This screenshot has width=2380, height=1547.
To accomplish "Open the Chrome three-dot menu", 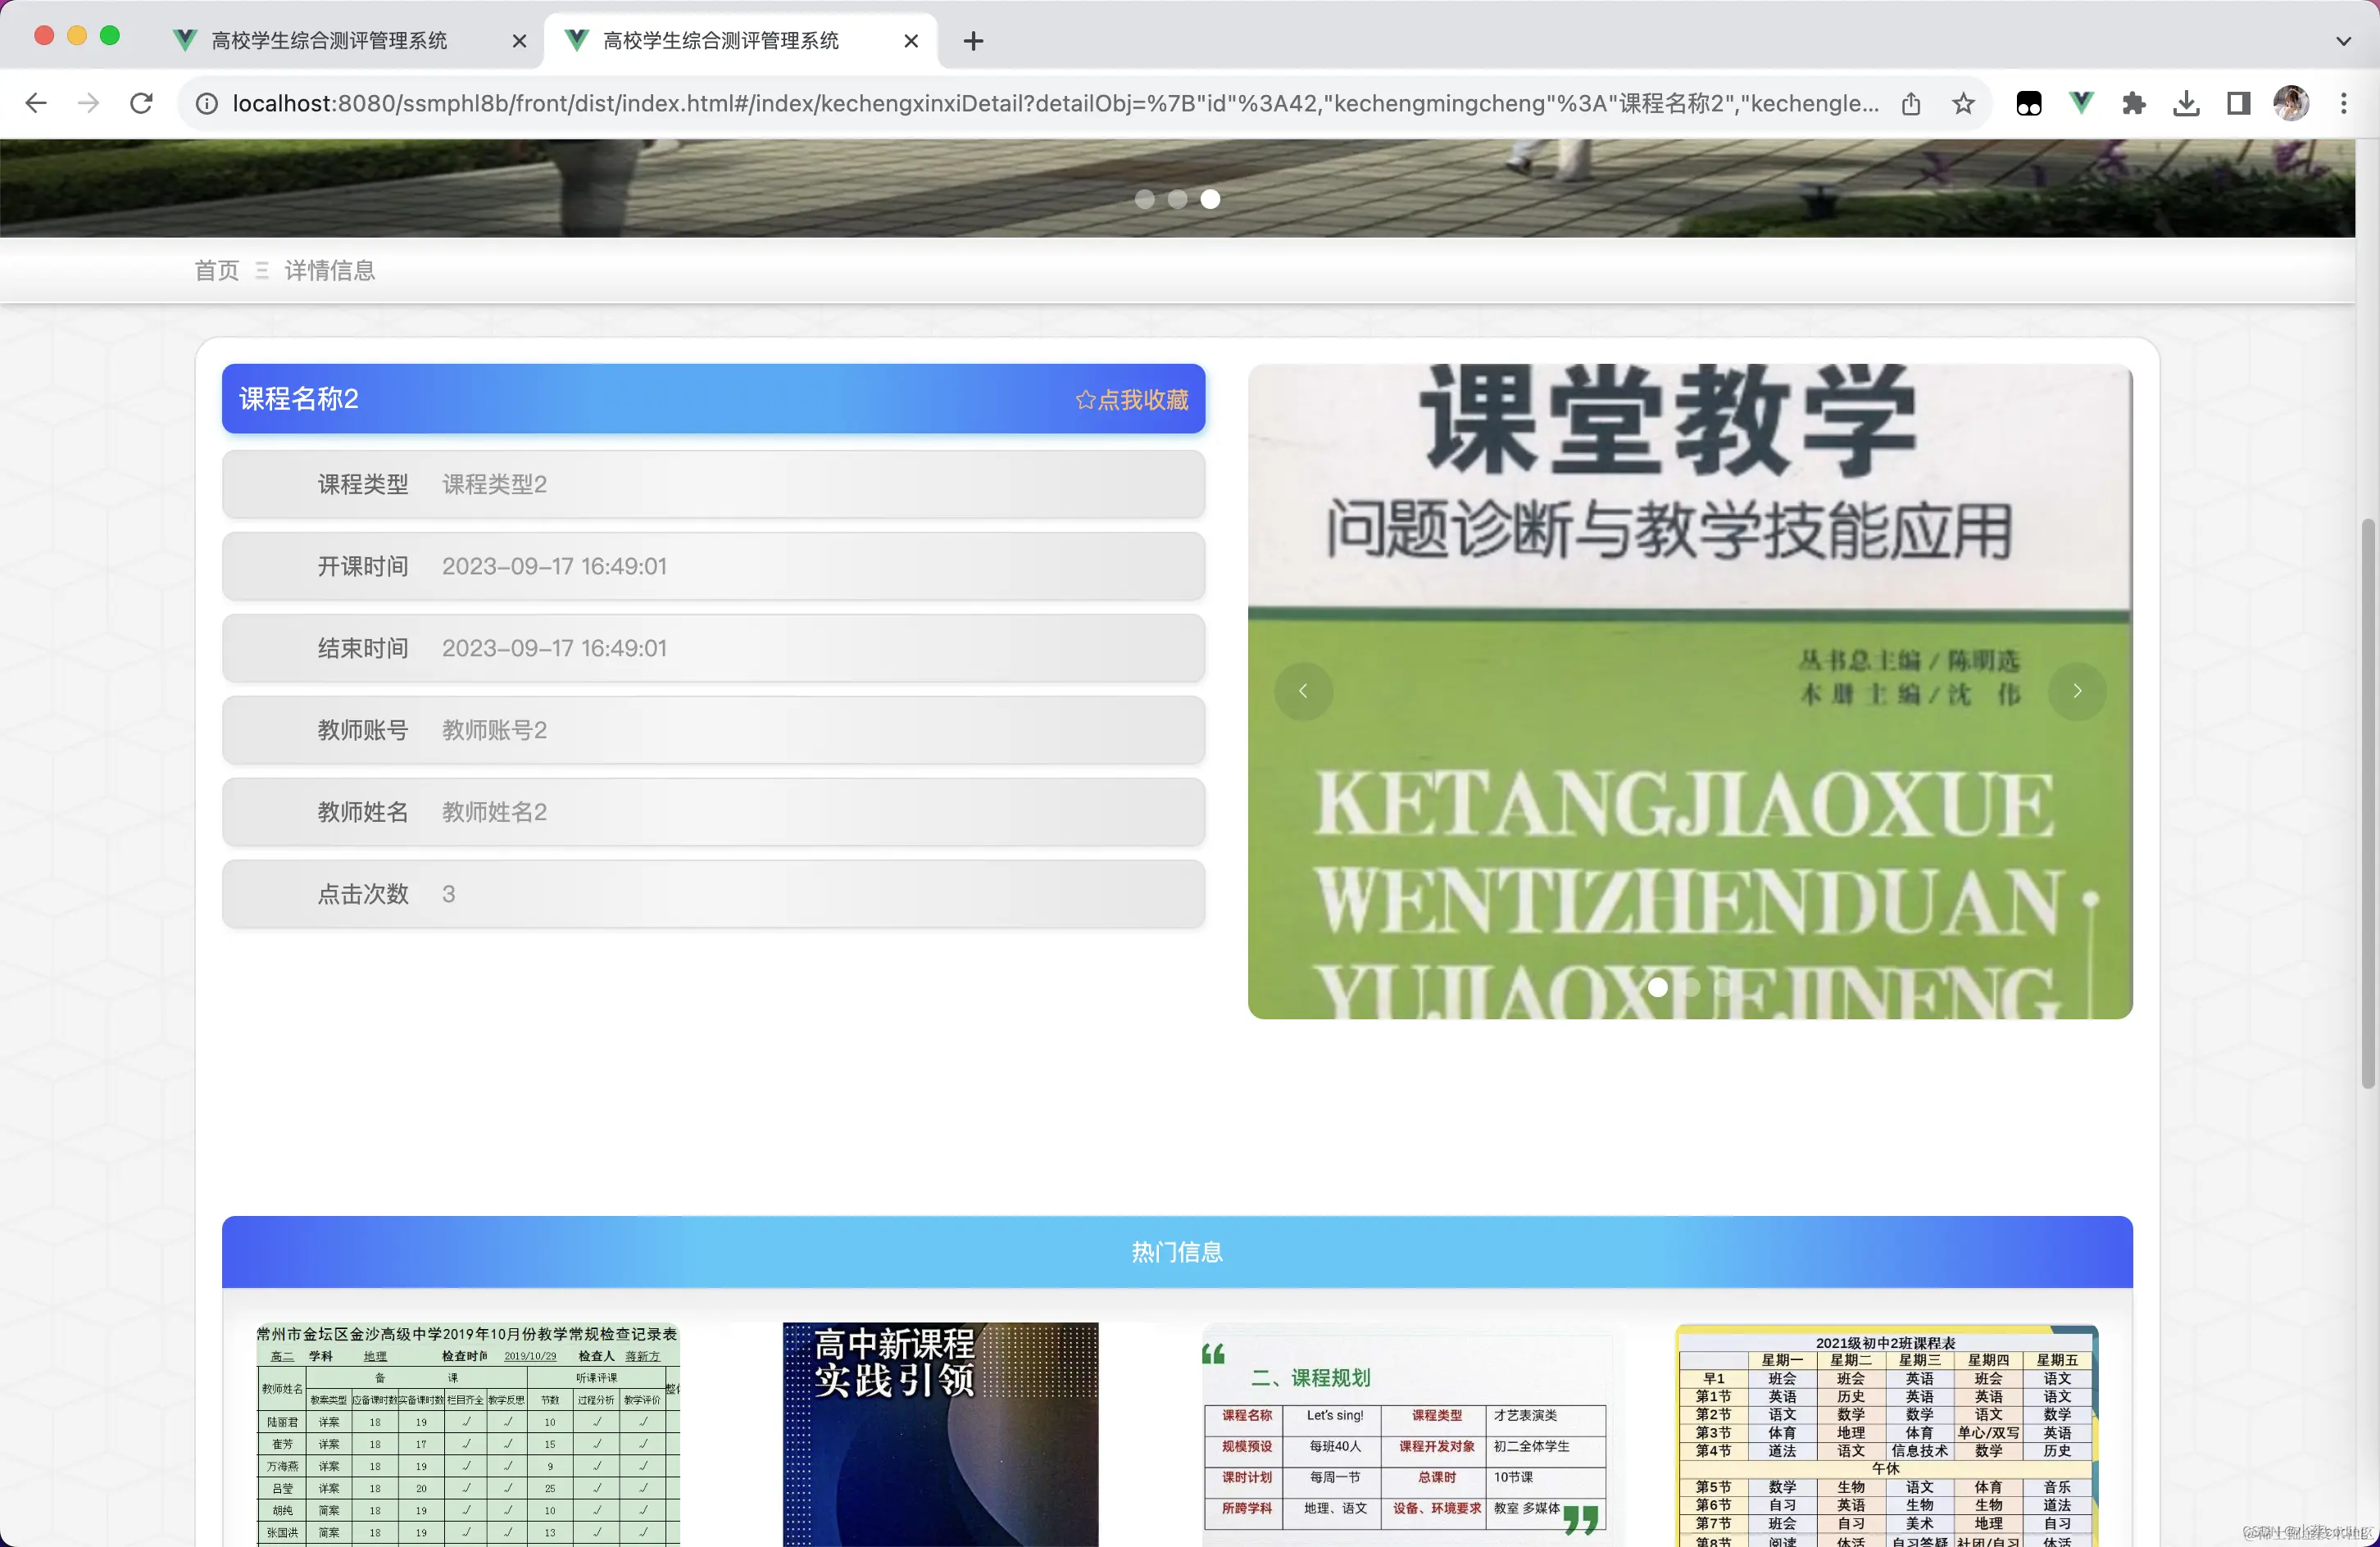I will coord(2344,102).
